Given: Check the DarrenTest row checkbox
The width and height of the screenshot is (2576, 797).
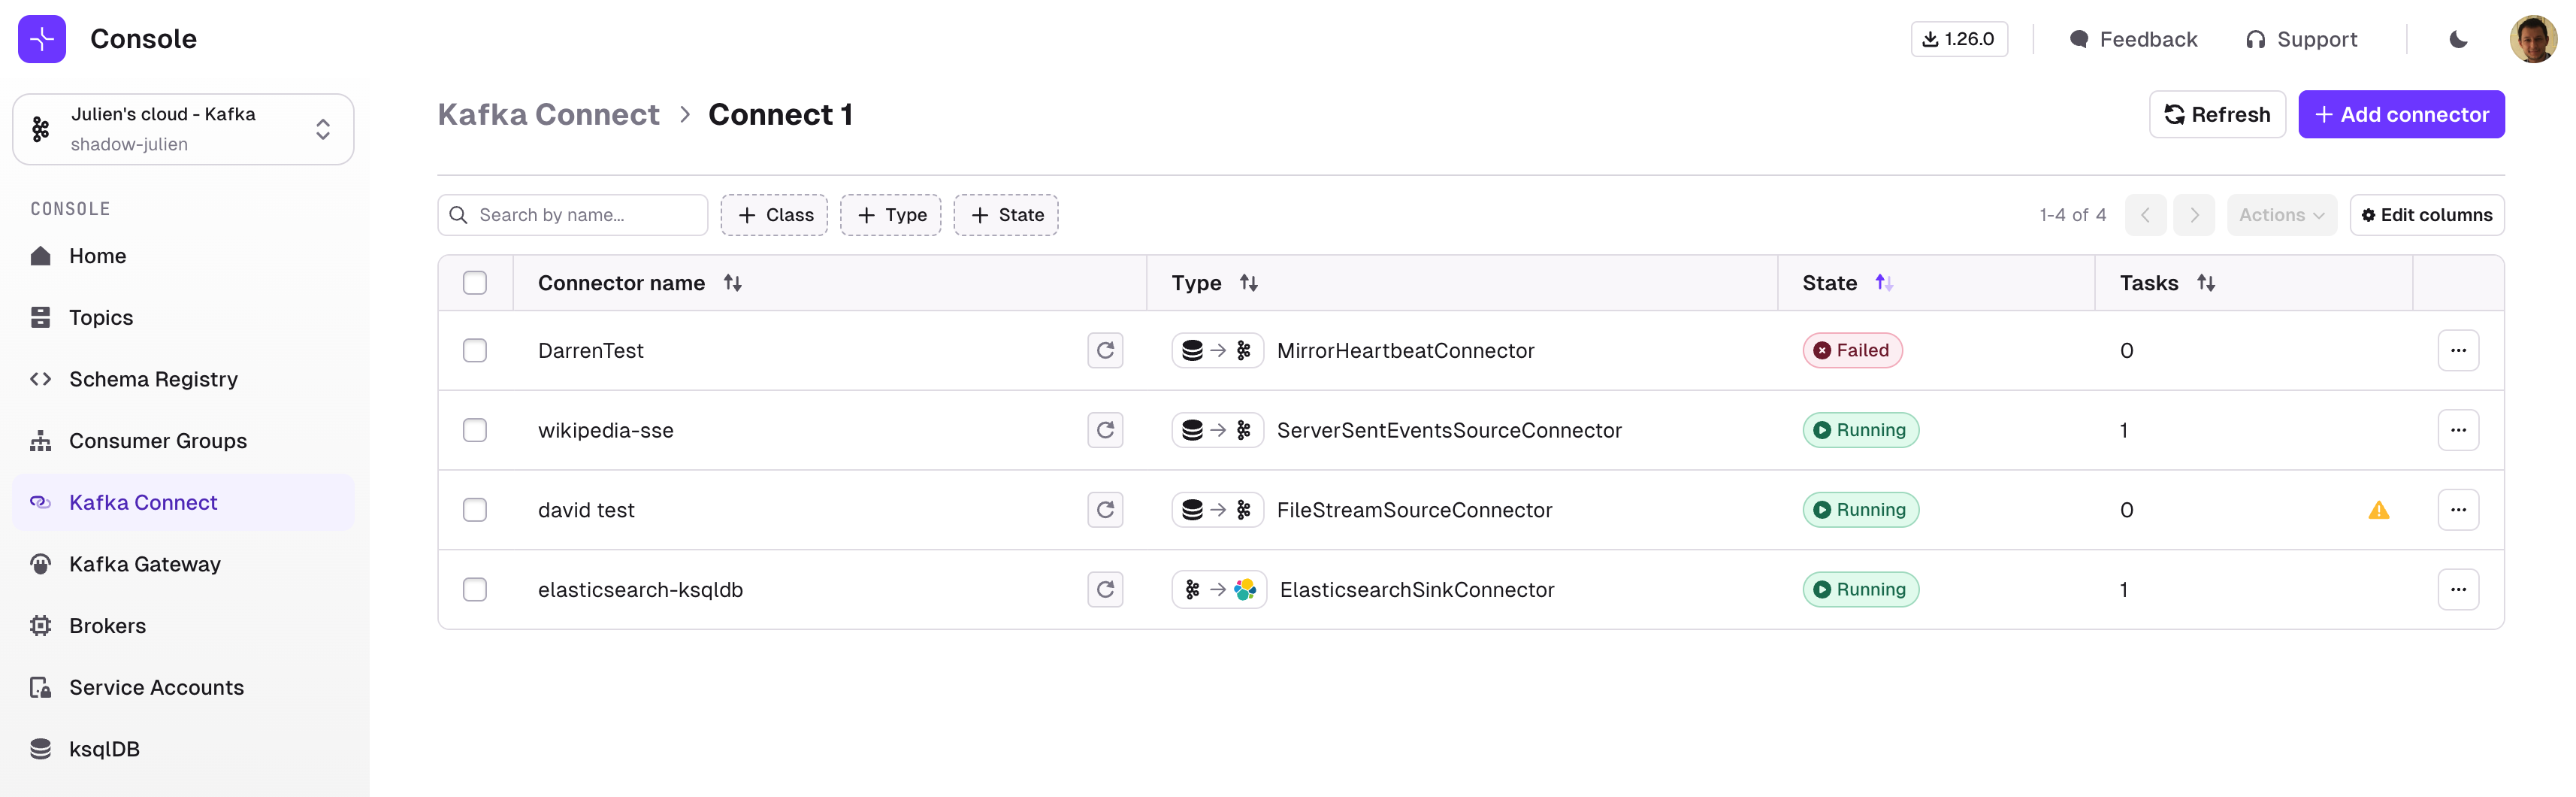Looking at the screenshot, I should 475,350.
